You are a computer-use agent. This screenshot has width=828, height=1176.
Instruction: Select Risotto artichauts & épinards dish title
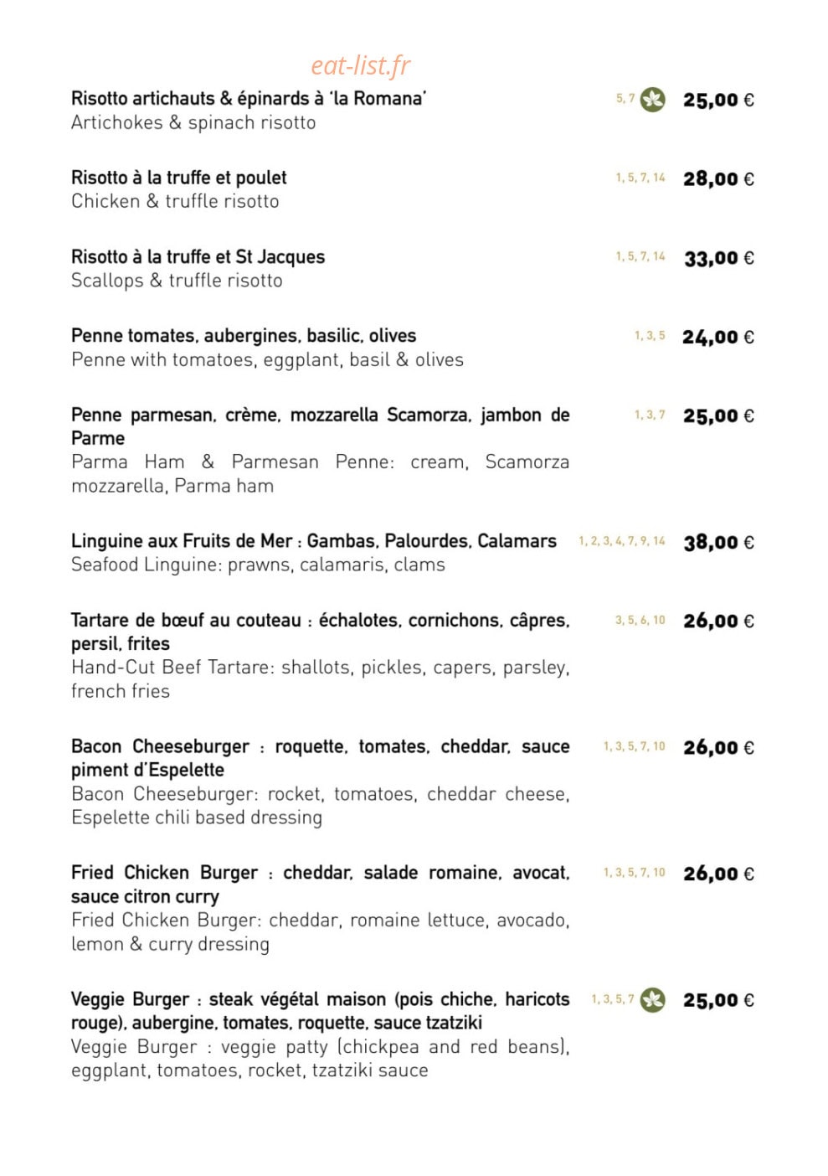(249, 99)
